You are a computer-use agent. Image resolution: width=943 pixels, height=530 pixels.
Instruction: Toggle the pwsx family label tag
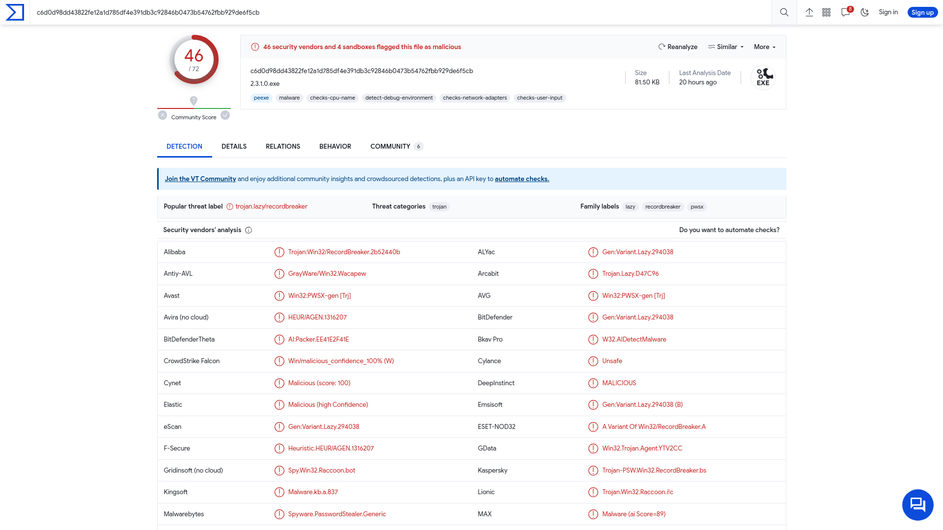click(697, 207)
